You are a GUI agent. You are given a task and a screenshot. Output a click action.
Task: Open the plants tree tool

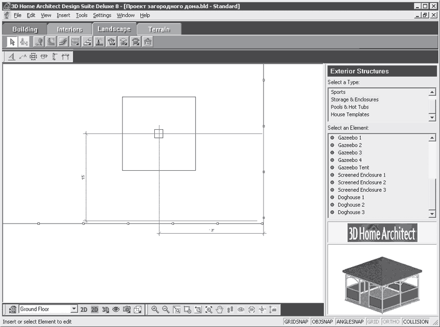[39, 42]
